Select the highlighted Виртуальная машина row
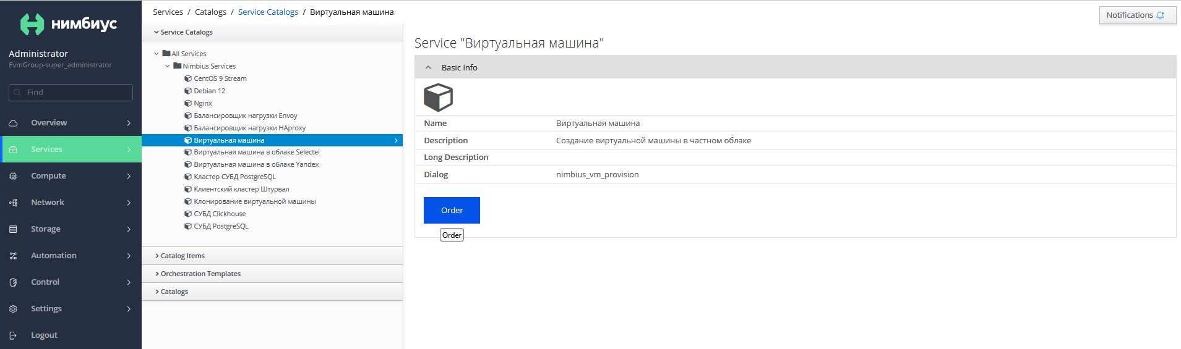The width and height of the screenshot is (1181, 349). tap(272, 140)
